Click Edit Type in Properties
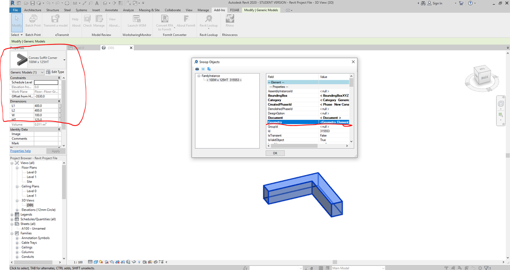The image size is (510, 270). 55,72
